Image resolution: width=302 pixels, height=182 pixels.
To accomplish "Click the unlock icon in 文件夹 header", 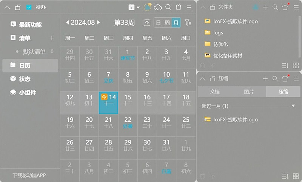I will point(213,7).
